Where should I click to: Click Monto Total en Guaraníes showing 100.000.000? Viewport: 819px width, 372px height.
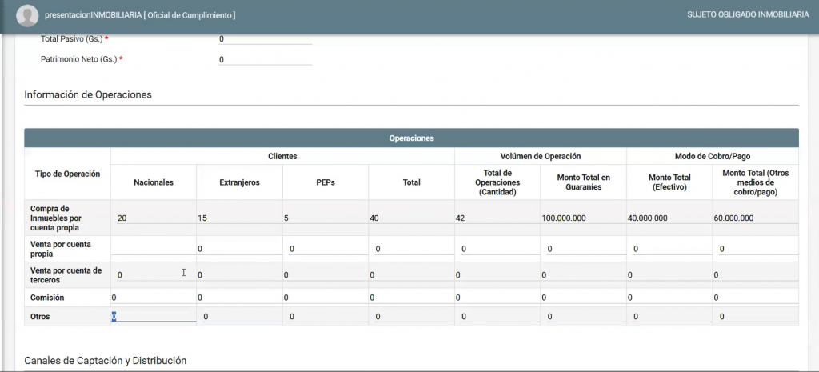[583, 218]
